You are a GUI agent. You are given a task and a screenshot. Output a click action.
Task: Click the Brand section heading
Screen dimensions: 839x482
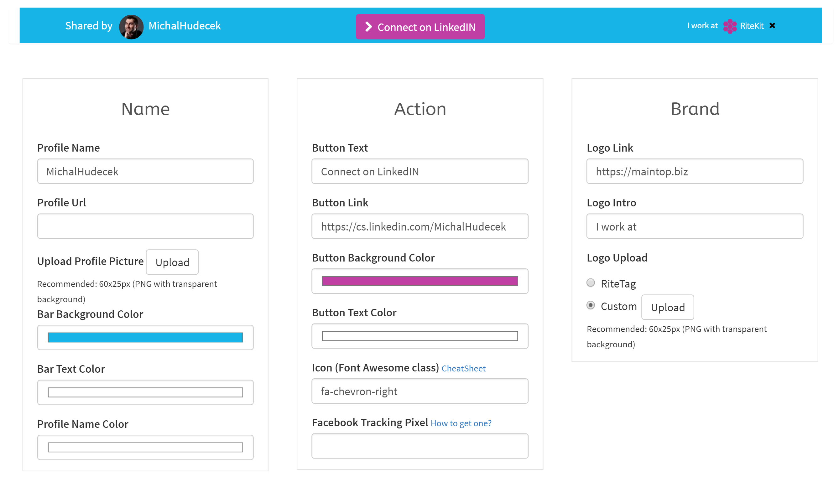click(695, 109)
